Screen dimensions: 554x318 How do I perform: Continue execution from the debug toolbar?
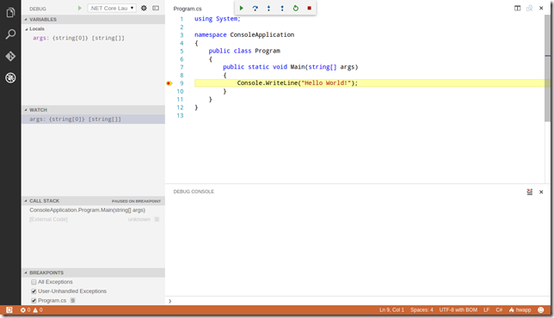point(242,8)
